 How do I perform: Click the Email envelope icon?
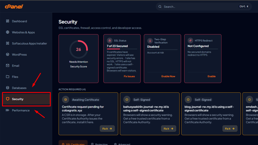click(8, 65)
